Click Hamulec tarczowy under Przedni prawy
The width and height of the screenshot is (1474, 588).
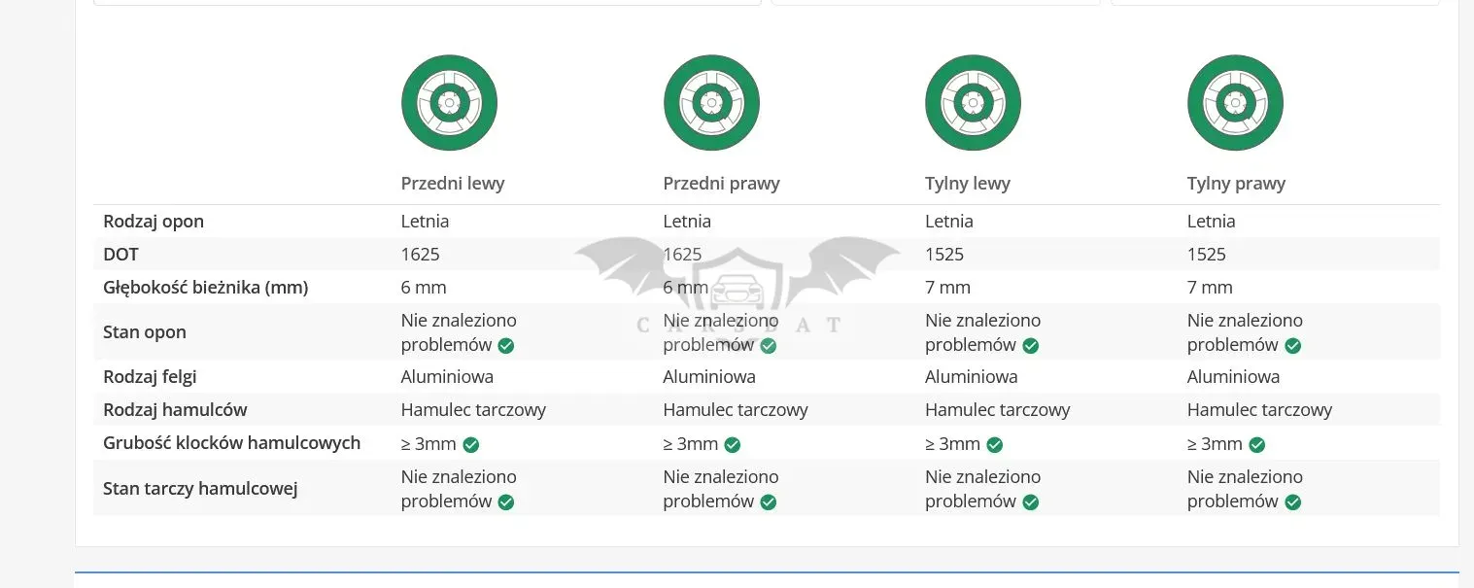click(736, 410)
